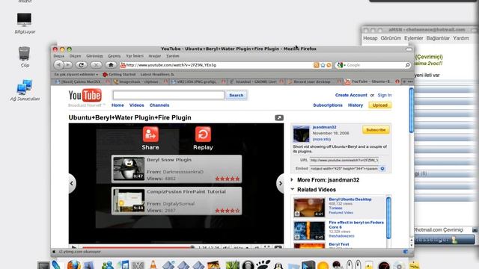Open Bağlantılar menu in aMSN window
The image size is (479, 269).
point(438,38)
